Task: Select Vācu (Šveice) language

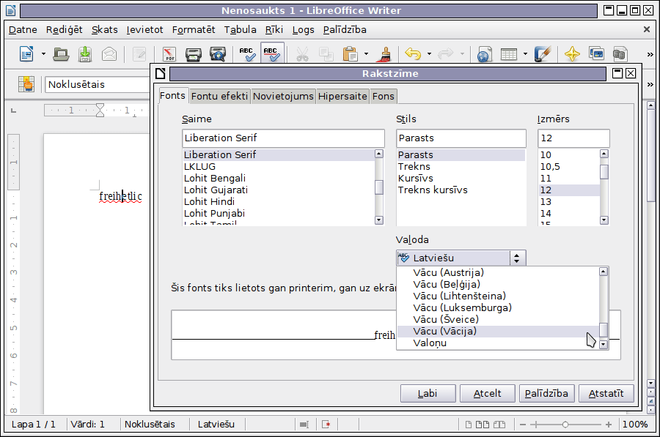Action: point(498,319)
